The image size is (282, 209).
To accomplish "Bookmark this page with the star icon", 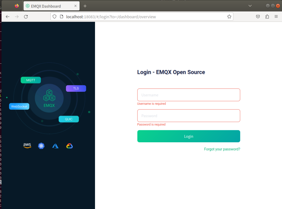I will point(229,17).
